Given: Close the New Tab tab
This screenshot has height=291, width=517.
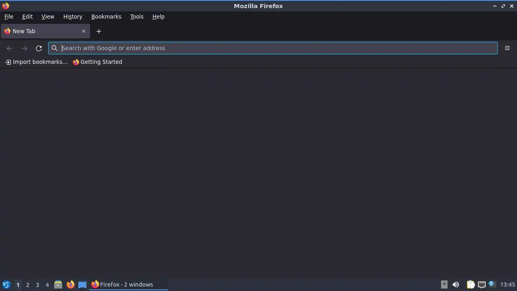Looking at the screenshot, I should pos(84,31).
